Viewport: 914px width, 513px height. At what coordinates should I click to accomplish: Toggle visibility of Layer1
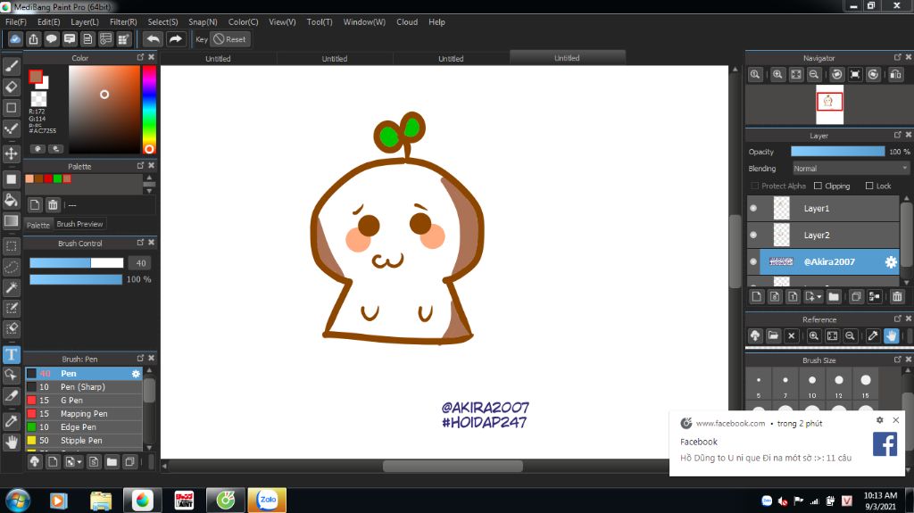click(x=753, y=208)
